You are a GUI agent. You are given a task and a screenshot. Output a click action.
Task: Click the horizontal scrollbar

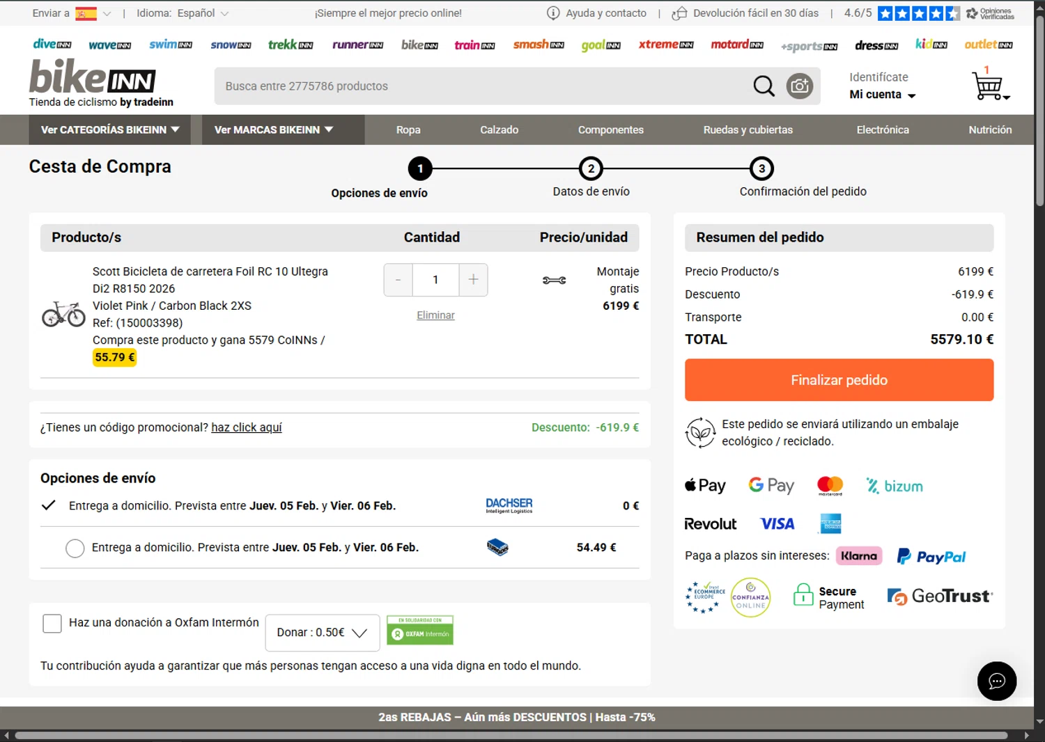point(511,736)
